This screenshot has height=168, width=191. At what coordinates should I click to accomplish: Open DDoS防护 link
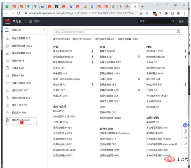coord(58,111)
